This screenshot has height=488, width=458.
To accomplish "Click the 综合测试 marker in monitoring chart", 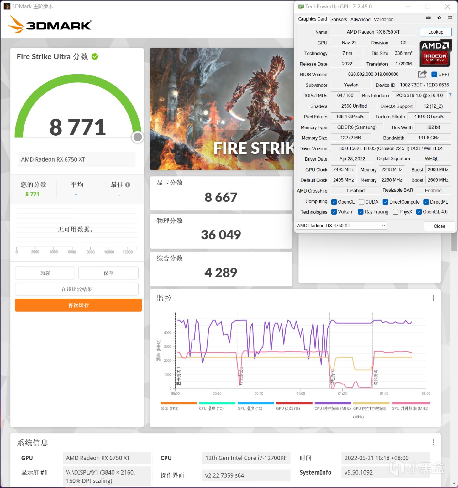I will coord(376,377).
